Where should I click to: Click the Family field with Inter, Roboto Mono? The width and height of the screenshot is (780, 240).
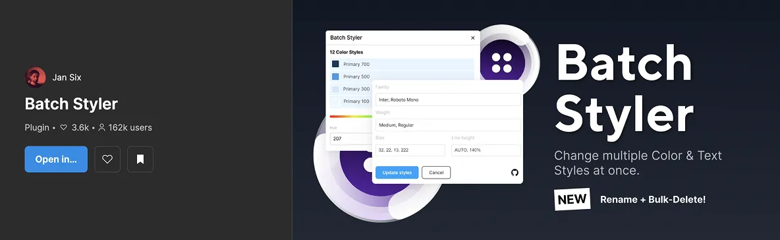(448, 100)
